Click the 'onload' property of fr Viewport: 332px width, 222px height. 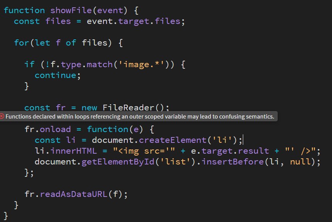pos(55,129)
